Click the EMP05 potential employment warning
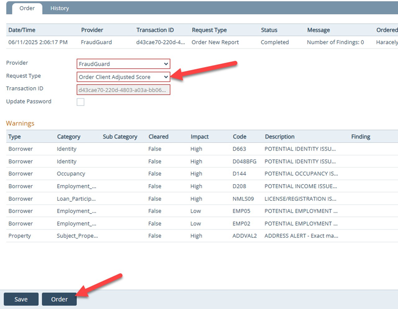This screenshot has height=309, width=398. click(165, 211)
